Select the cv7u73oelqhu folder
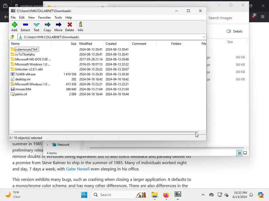This screenshot has height=201, width=269. [25, 54]
